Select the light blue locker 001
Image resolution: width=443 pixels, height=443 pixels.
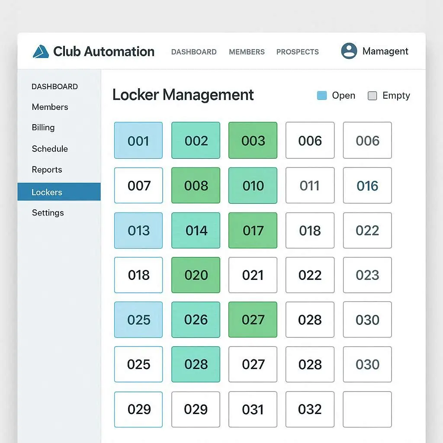138,141
